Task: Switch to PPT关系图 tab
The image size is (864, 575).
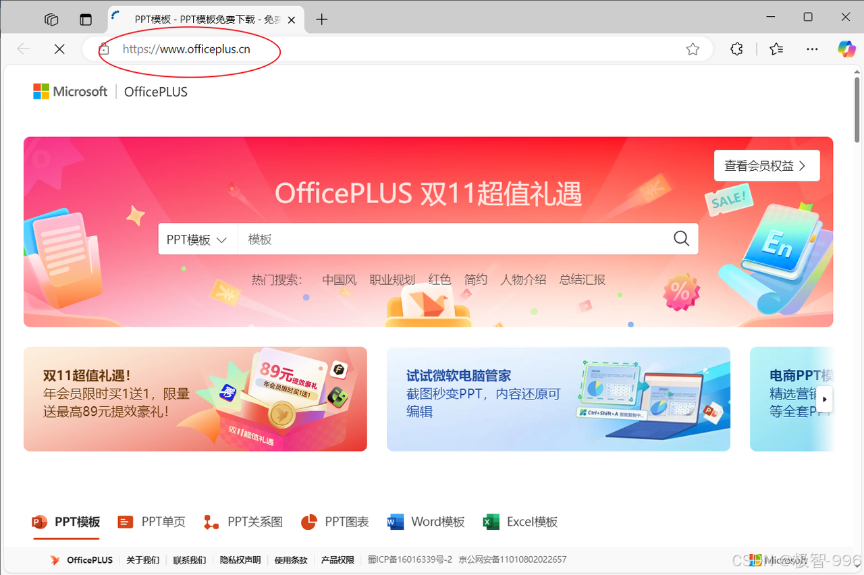Action: pyautogui.click(x=243, y=522)
